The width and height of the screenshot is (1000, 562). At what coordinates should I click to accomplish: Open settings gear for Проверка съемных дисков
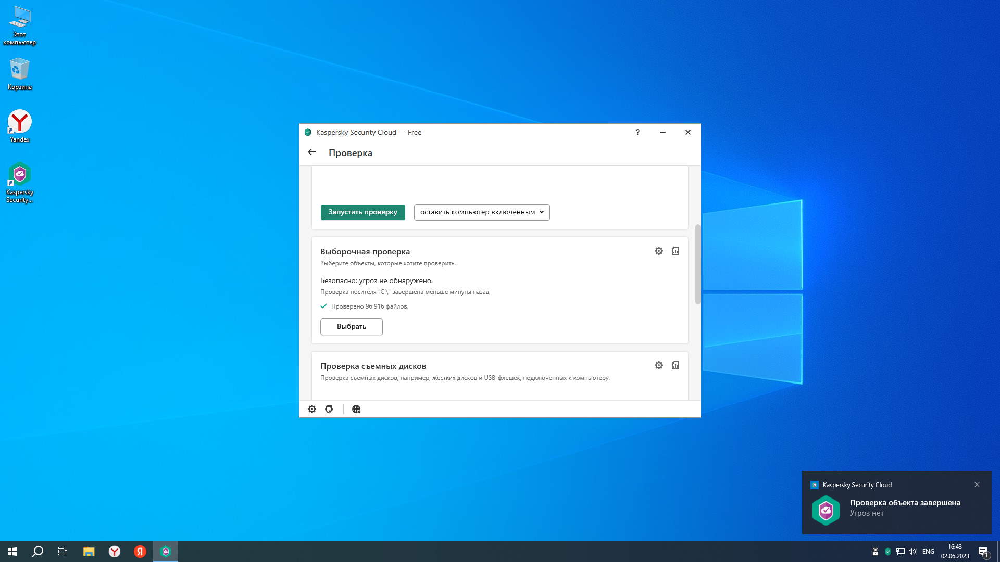659,365
